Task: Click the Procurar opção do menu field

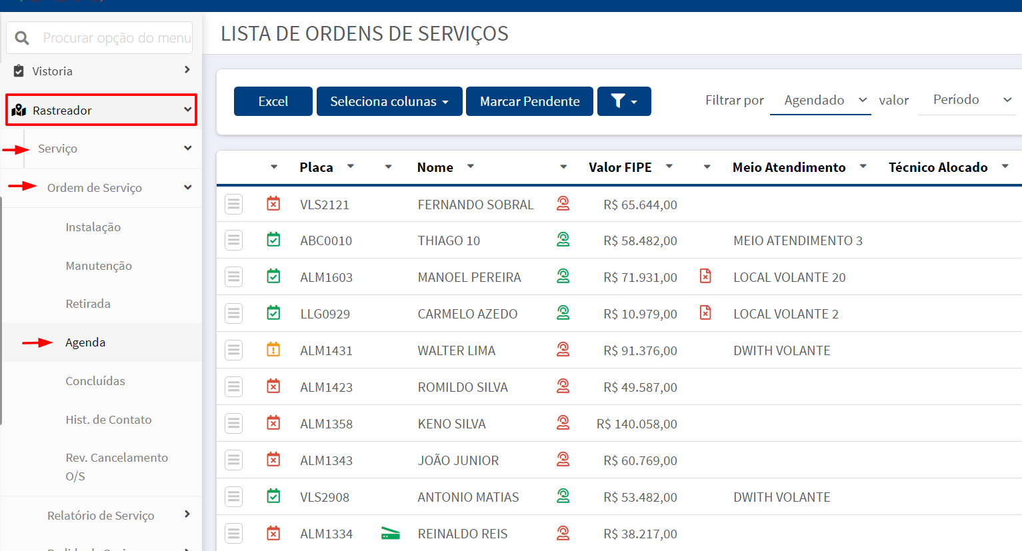Action: [117, 38]
